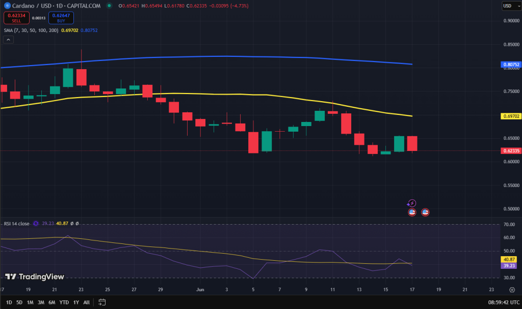Click the SELL button at 0.62334

tap(16, 17)
